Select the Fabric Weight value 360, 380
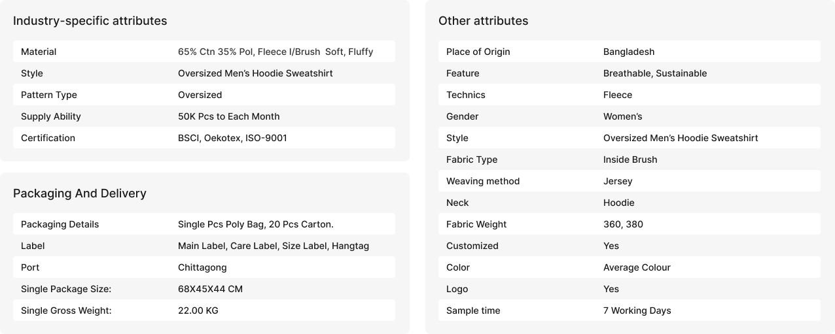The height and width of the screenshot is (334, 835). tap(623, 224)
